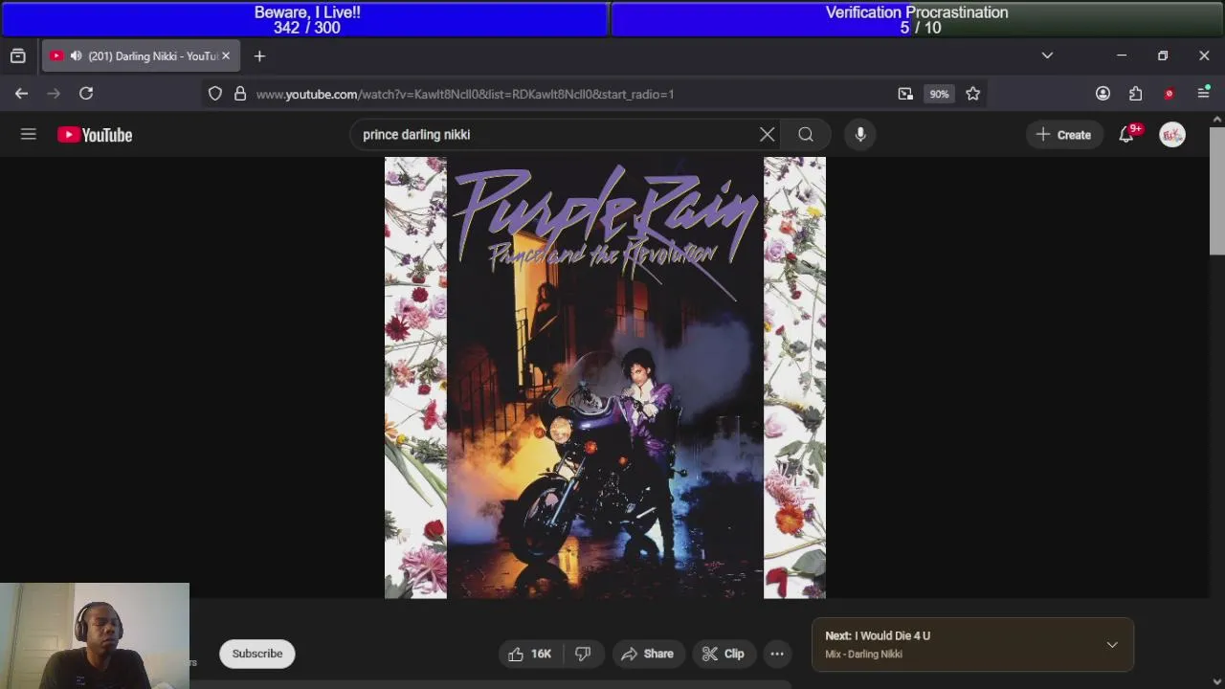Reset the 90% zoom level
The image size is (1225, 689).
[939, 94]
